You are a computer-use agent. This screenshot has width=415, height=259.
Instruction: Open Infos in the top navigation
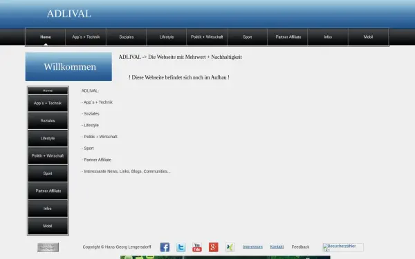click(328, 37)
